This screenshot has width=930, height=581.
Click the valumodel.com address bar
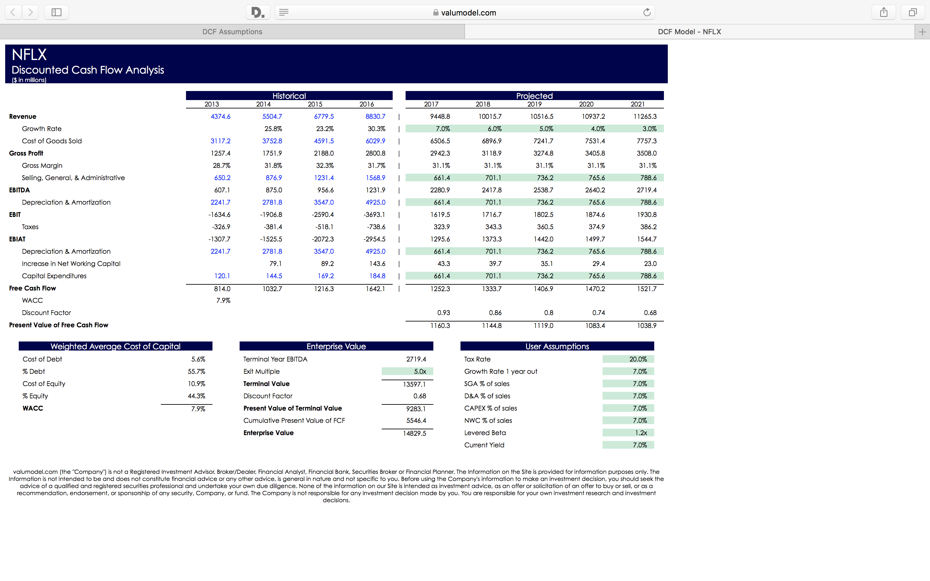(468, 13)
